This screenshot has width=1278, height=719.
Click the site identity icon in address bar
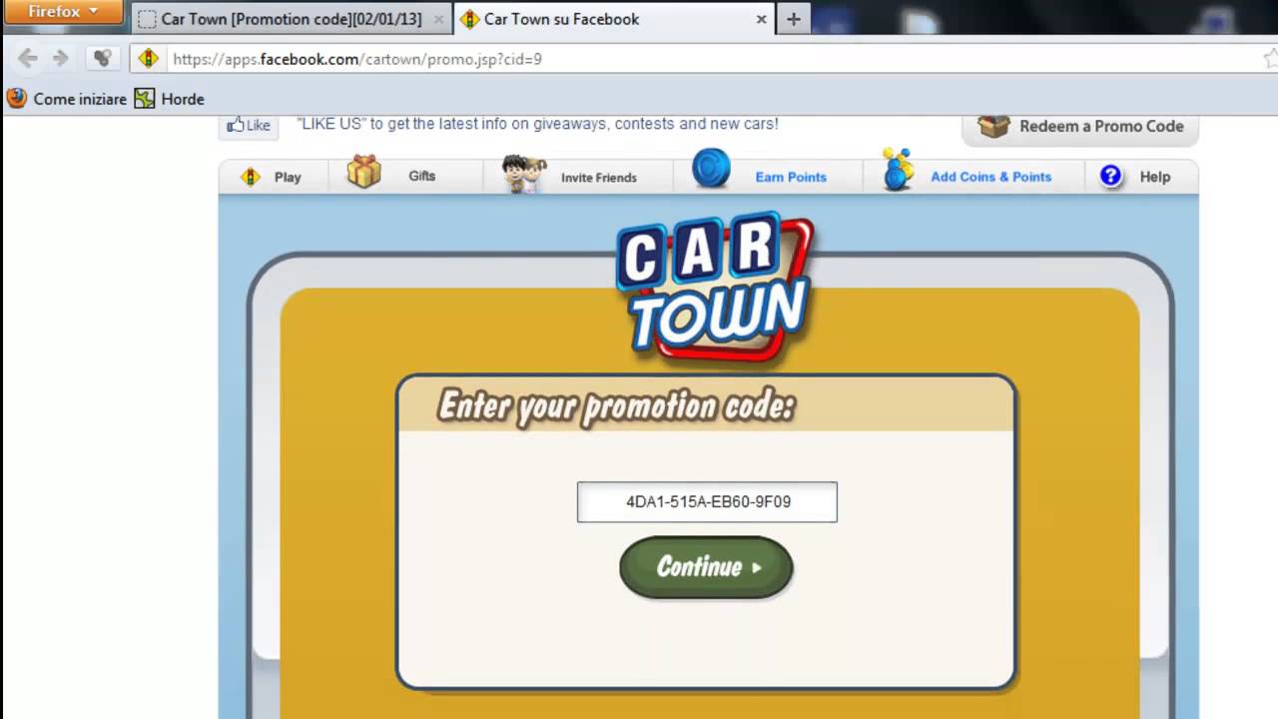click(x=149, y=59)
